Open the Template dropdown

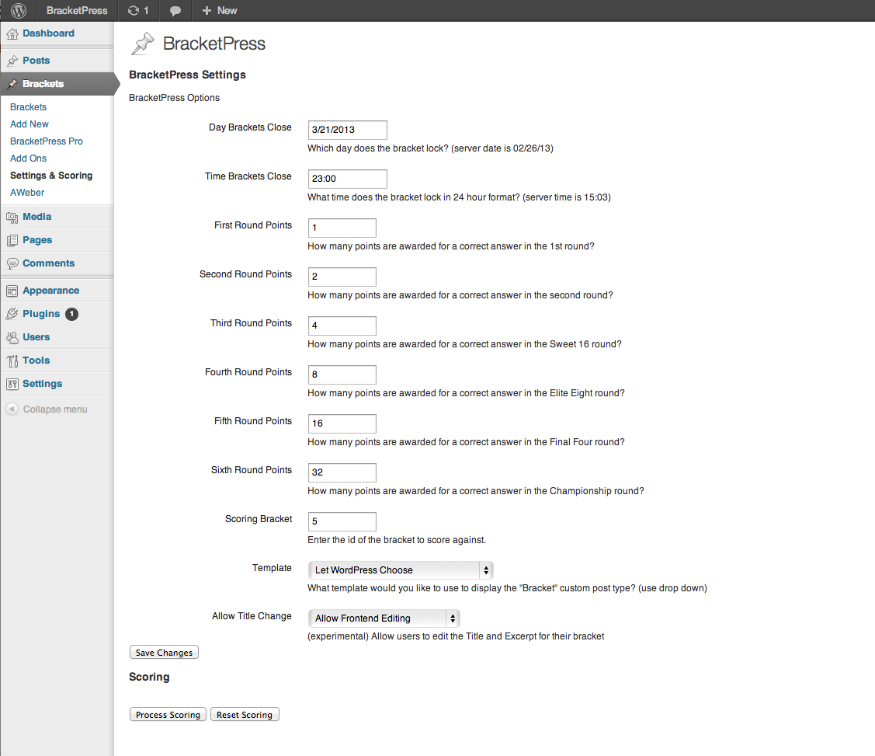400,570
